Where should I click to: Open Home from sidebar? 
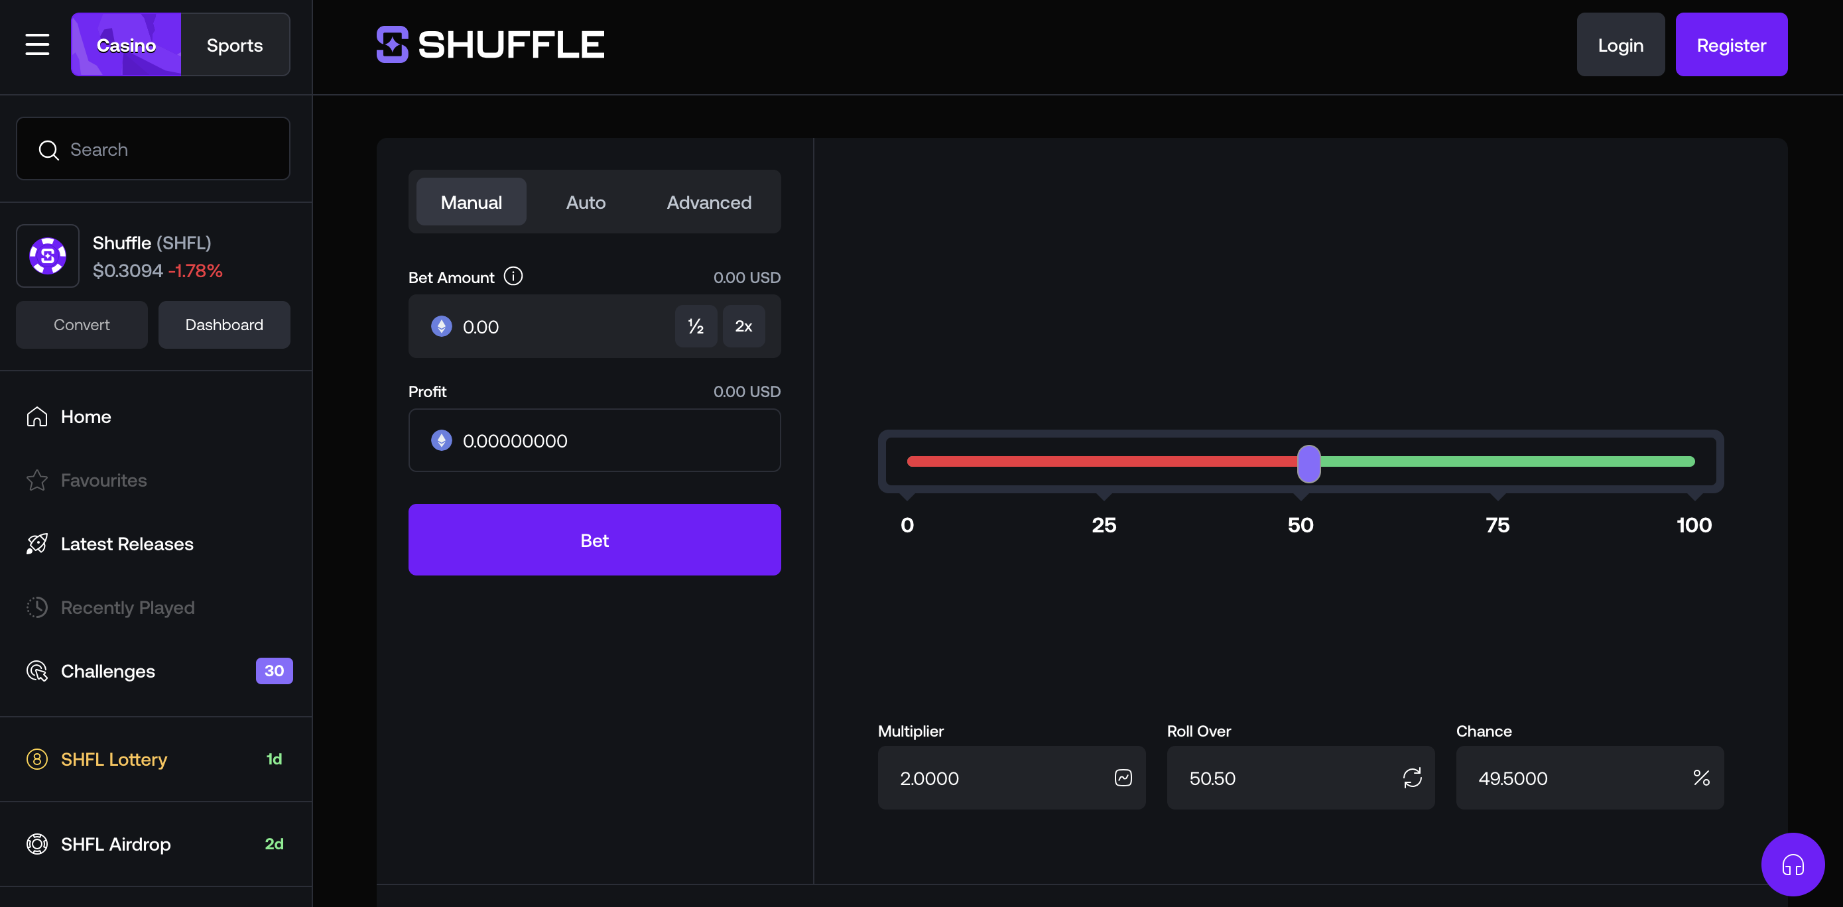pyautogui.click(x=156, y=416)
